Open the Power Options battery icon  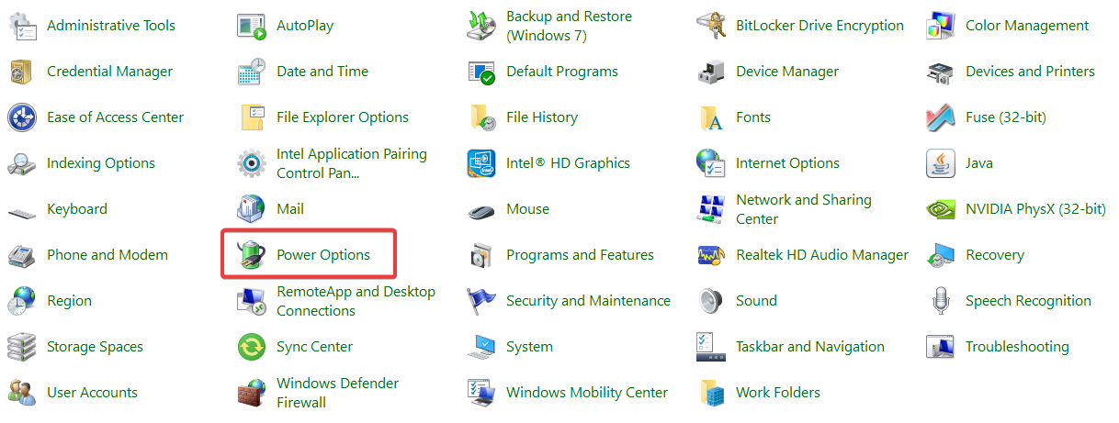pos(252,255)
